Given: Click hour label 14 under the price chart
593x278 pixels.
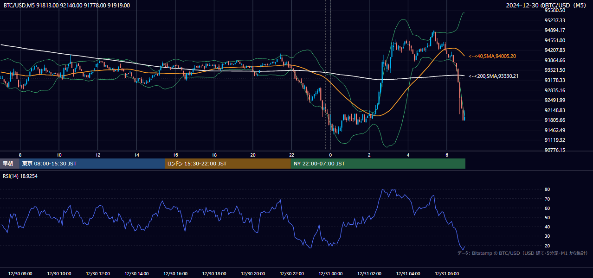Looking at the screenshot, I should coord(136,155).
